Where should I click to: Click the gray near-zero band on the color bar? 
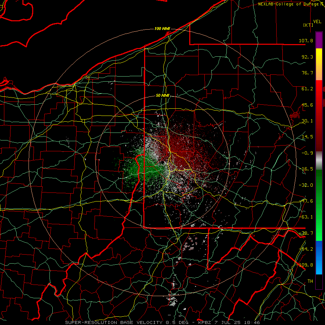[x=319, y=161]
